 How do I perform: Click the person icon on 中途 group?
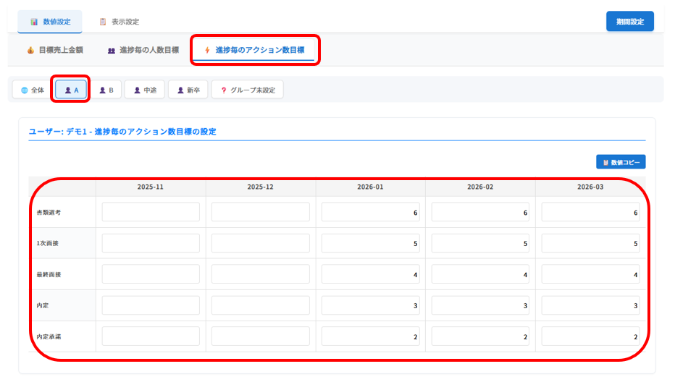pos(137,90)
